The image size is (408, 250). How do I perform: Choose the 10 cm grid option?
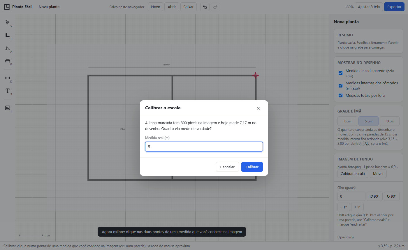(390, 121)
